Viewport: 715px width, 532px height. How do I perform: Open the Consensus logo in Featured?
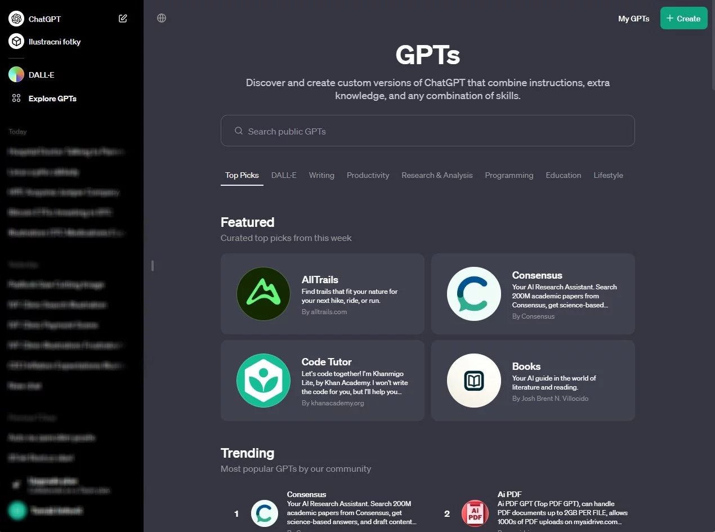(x=474, y=294)
